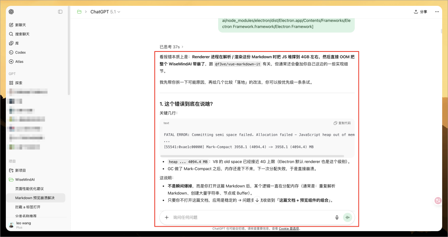Click the microphone dictation icon

point(337,217)
